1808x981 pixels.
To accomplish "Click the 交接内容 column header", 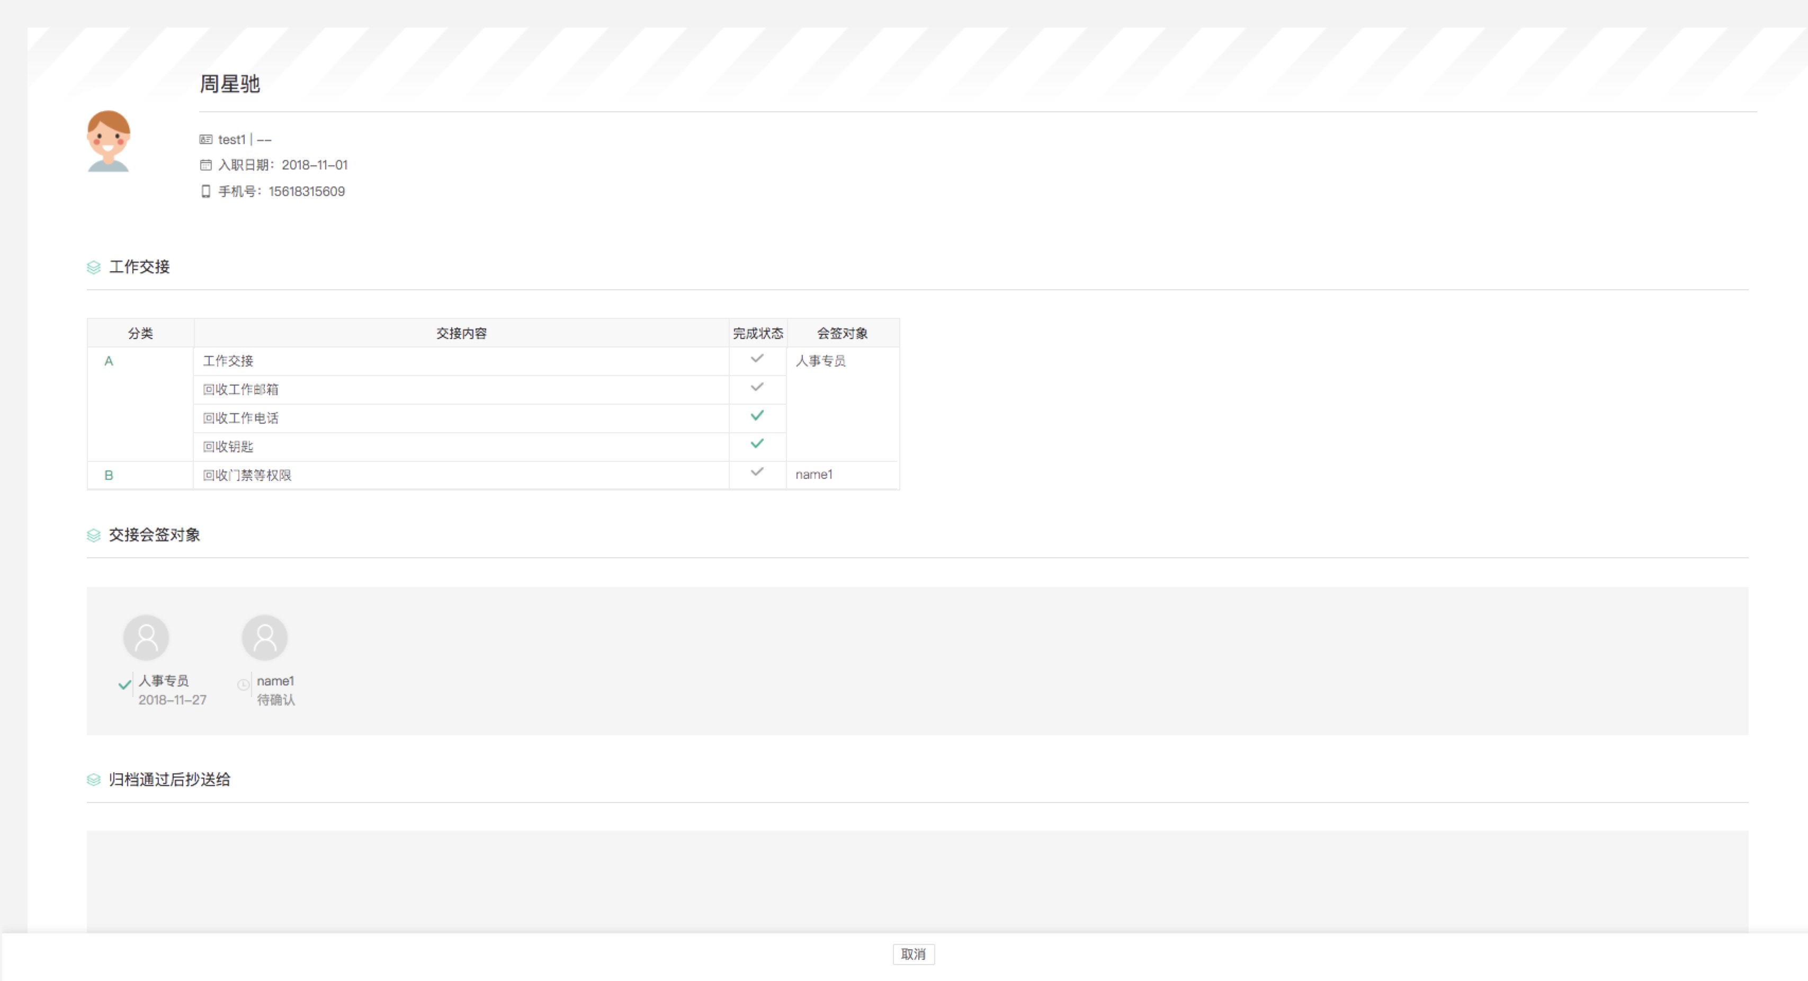I will [461, 334].
